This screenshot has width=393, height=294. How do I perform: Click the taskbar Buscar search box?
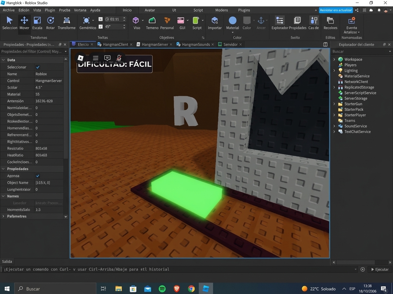[x=55, y=289]
